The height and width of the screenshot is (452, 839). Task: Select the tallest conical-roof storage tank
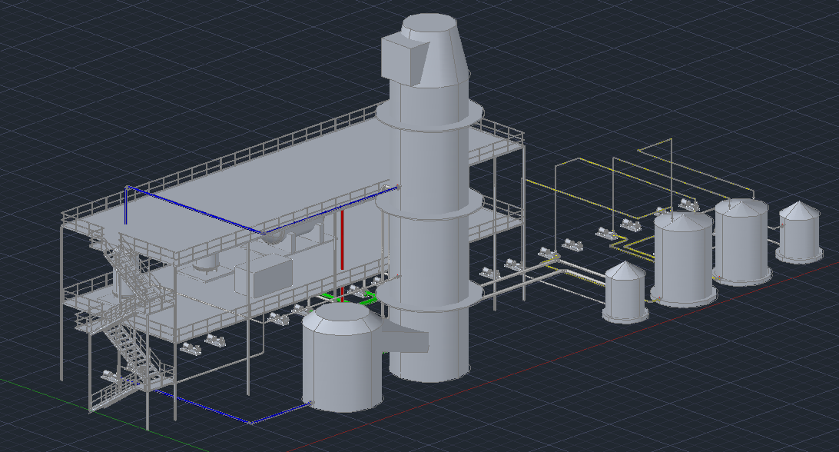683,259
